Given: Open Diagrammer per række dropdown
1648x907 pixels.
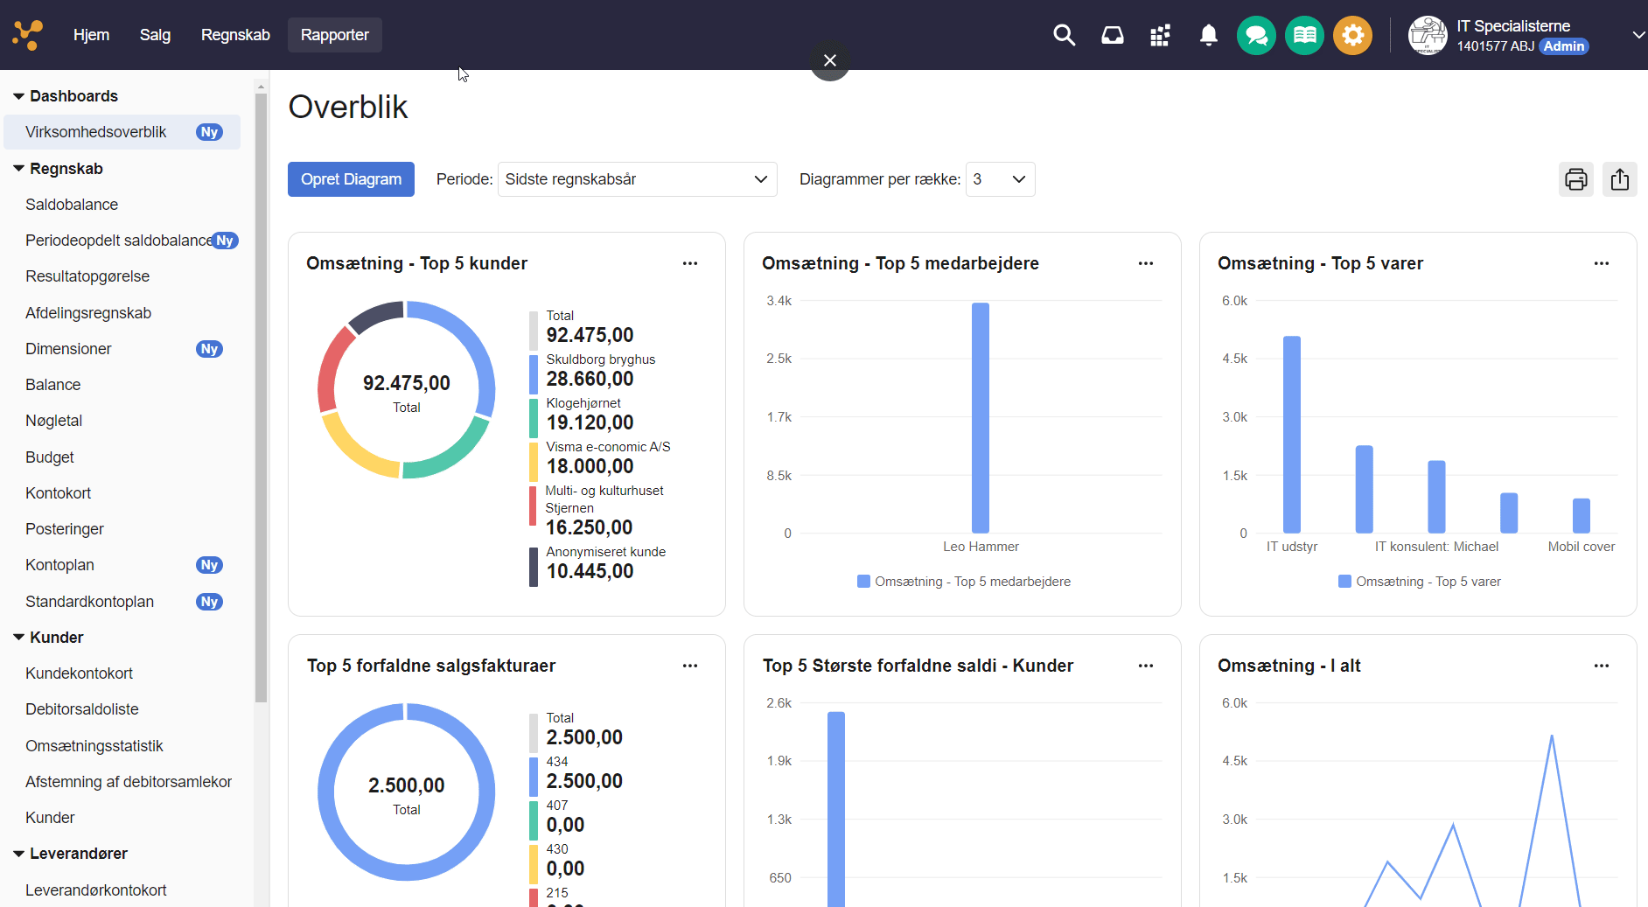Looking at the screenshot, I should tap(1000, 179).
